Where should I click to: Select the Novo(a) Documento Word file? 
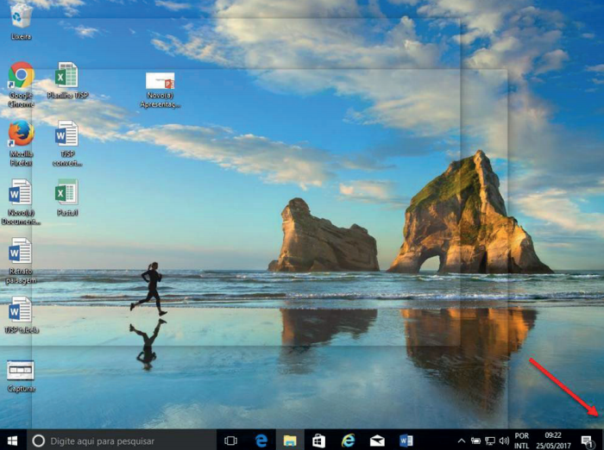[x=20, y=192]
